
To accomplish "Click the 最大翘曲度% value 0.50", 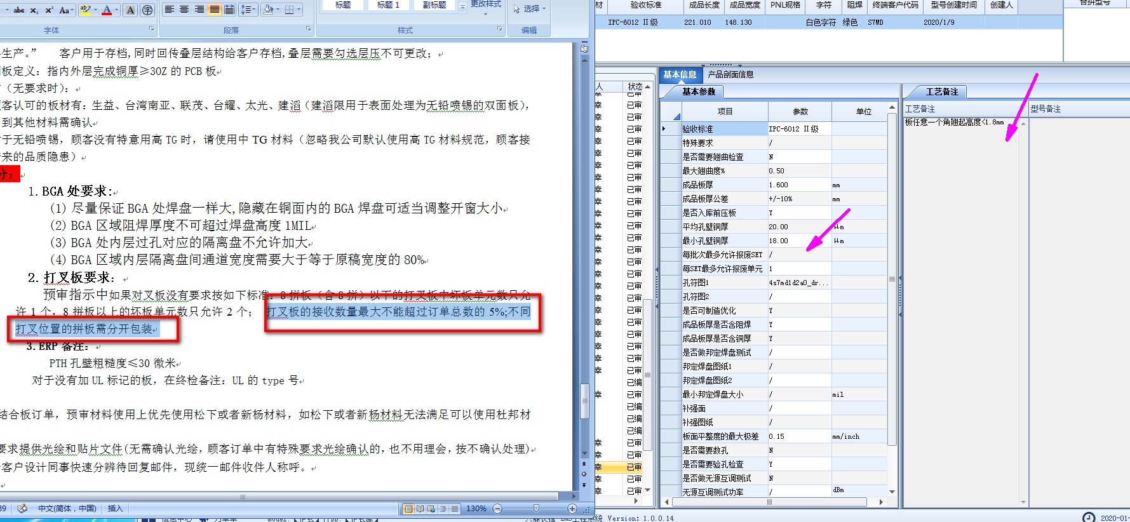I will click(x=800, y=171).
